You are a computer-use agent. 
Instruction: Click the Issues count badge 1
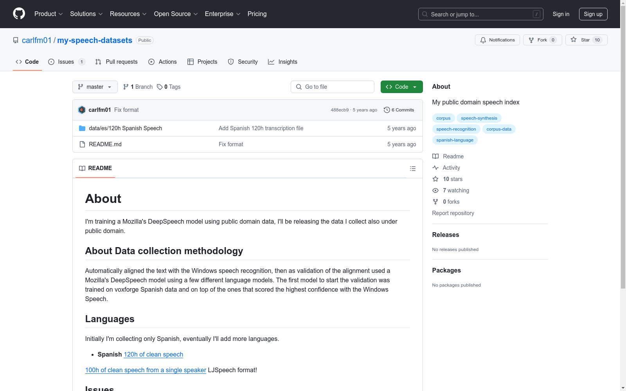click(81, 62)
